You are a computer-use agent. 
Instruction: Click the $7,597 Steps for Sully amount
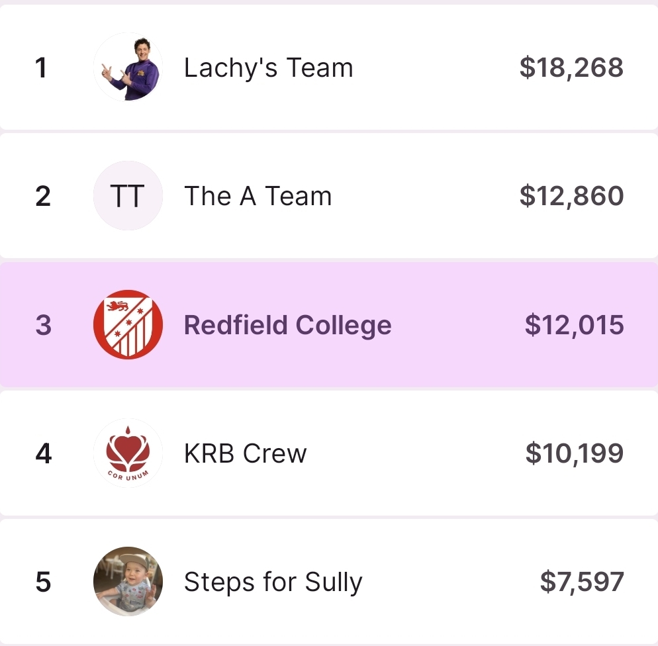581,582
